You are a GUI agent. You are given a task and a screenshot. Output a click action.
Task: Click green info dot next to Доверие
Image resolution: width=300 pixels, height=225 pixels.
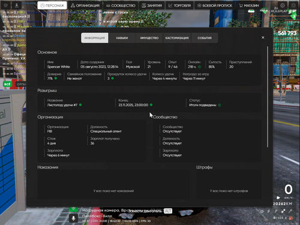(56, 79)
